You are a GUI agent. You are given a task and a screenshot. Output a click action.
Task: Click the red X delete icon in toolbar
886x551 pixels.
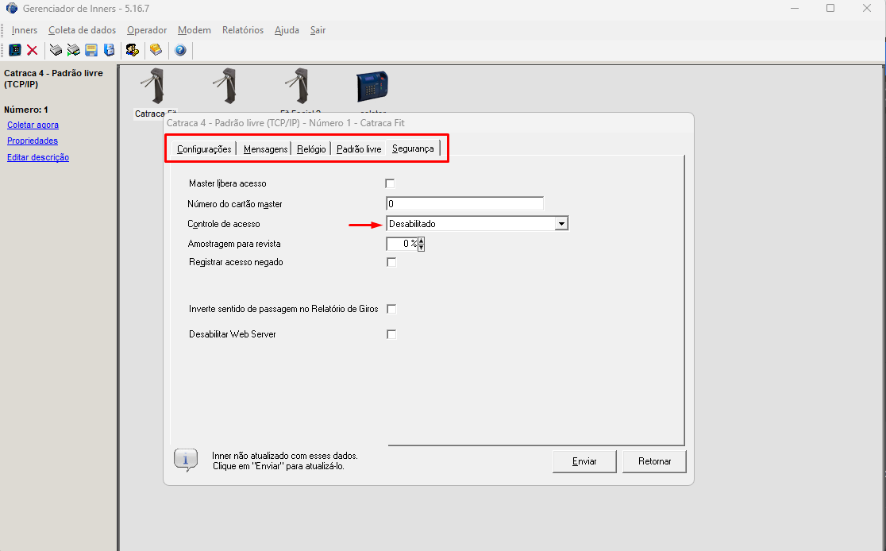pos(33,50)
